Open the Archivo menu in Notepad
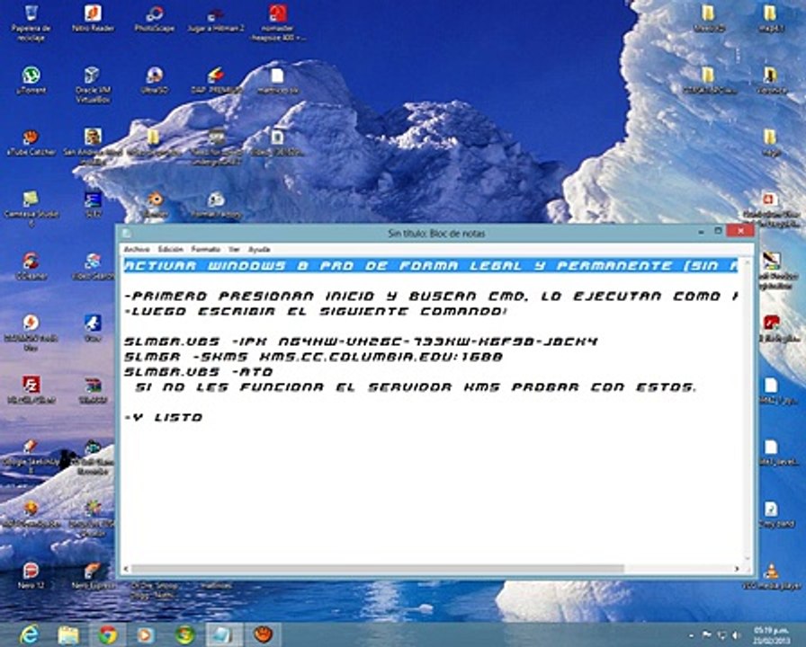This screenshot has width=806, height=647. click(x=138, y=249)
